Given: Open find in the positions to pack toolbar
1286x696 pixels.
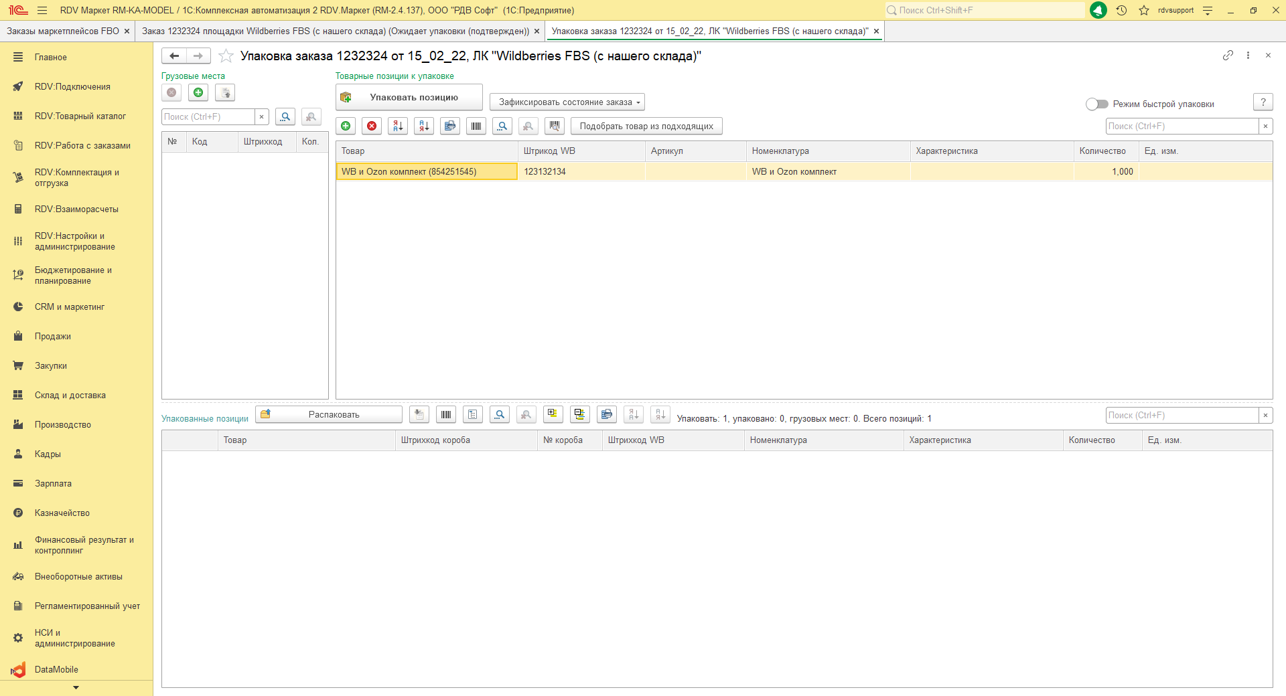Looking at the screenshot, I should [x=502, y=126].
